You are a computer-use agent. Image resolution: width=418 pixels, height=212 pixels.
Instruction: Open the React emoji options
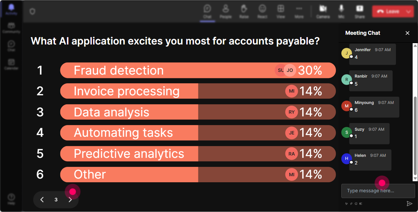(x=262, y=11)
